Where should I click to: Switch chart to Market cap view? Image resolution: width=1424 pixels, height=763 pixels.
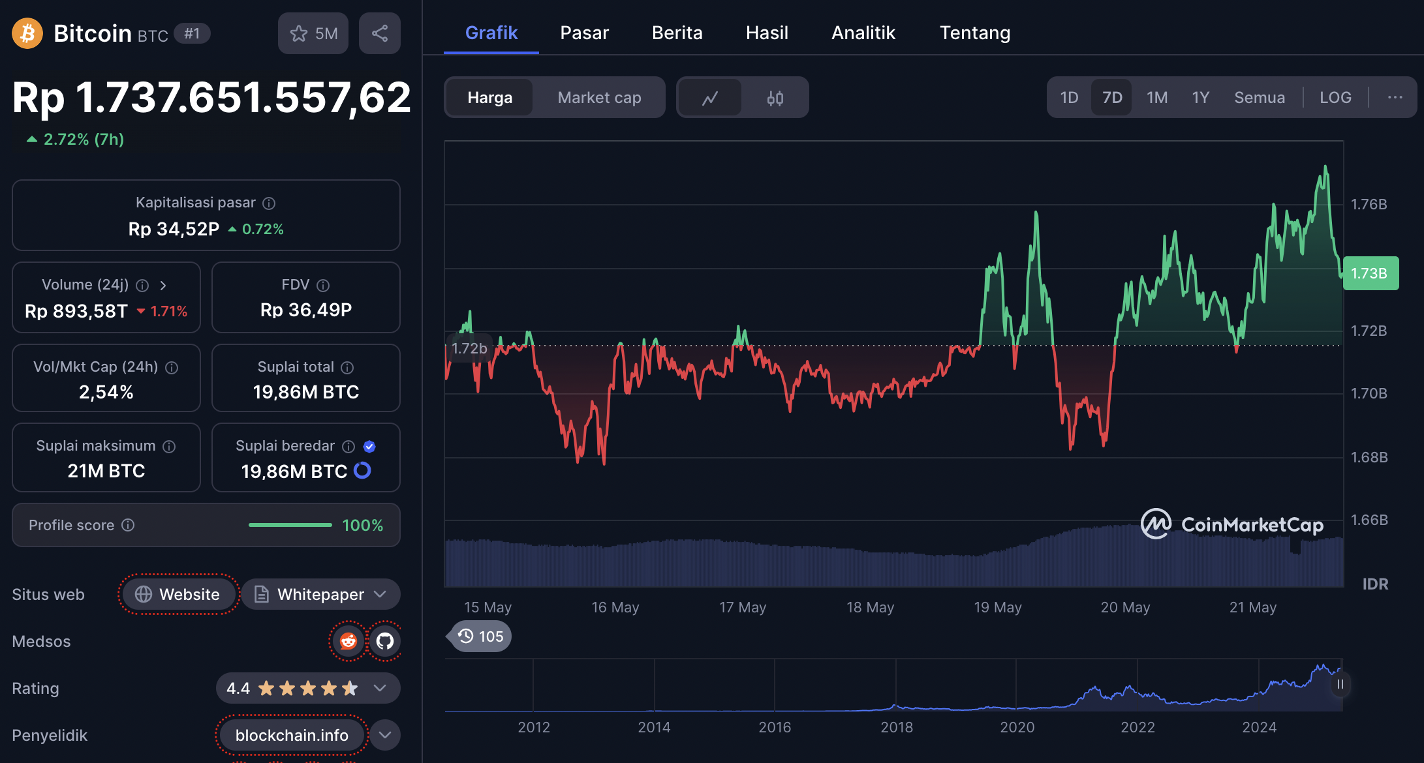tap(598, 97)
